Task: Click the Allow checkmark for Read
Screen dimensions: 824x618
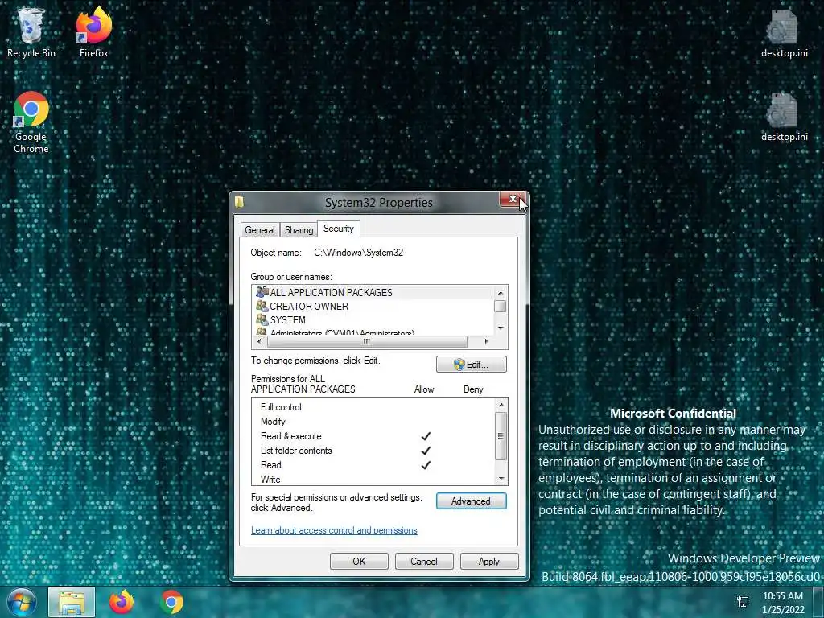Action: point(426,465)
